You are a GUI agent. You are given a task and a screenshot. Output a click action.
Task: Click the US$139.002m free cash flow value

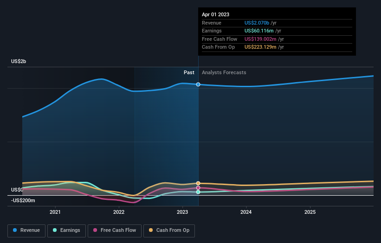click(x=260, y=39)
